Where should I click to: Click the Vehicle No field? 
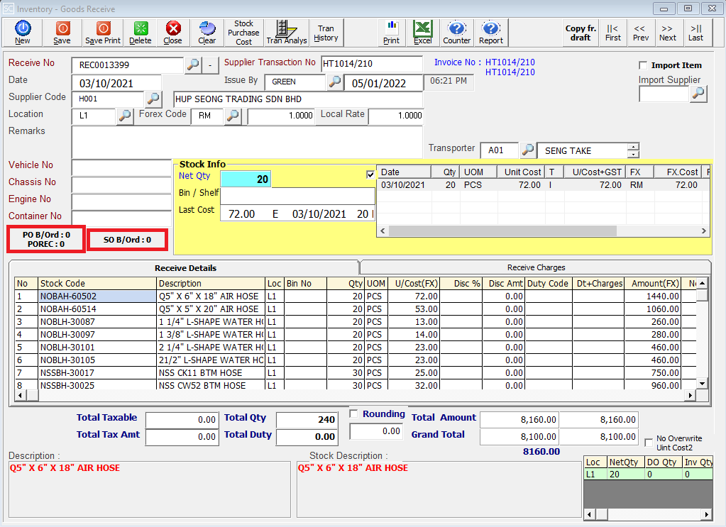tap(122, 167)
